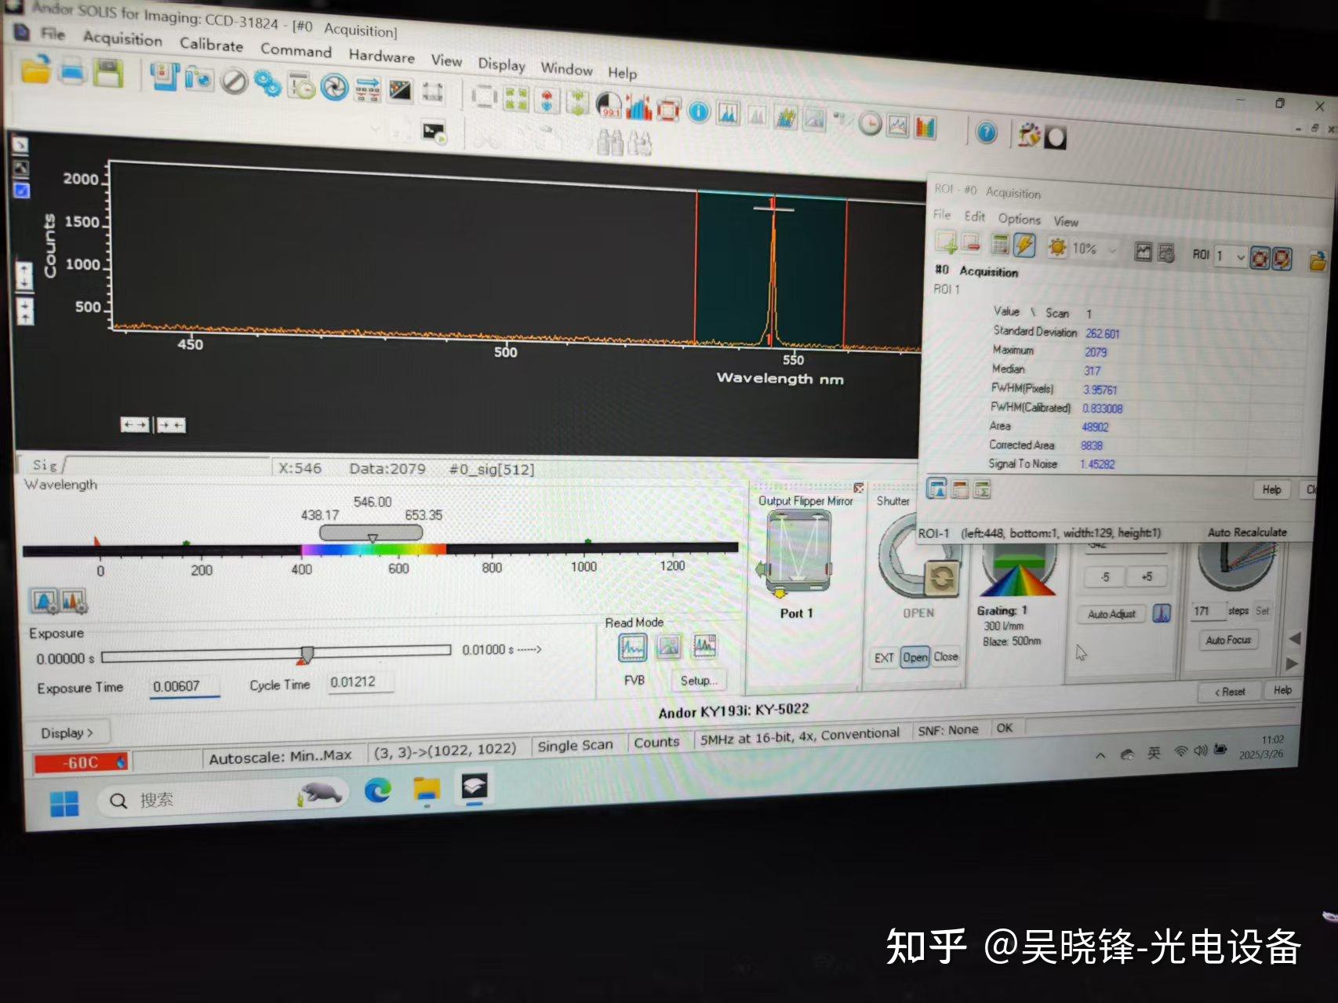Set shutter to Close mode

click(x=947, y=657)
